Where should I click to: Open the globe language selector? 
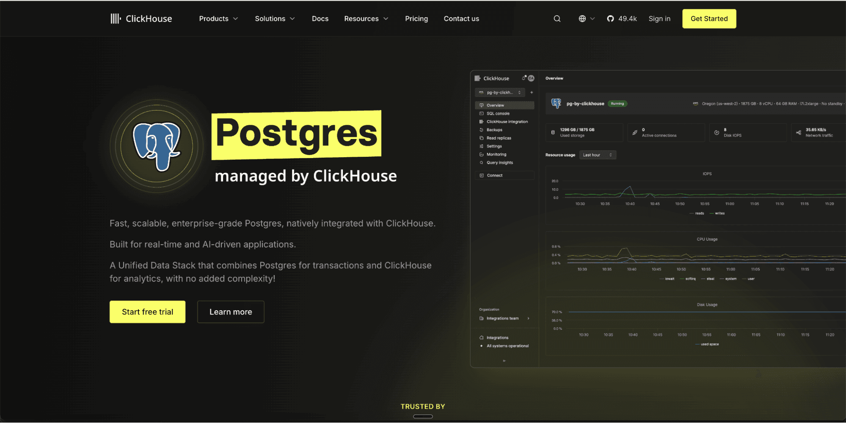(x=587, y=19)
